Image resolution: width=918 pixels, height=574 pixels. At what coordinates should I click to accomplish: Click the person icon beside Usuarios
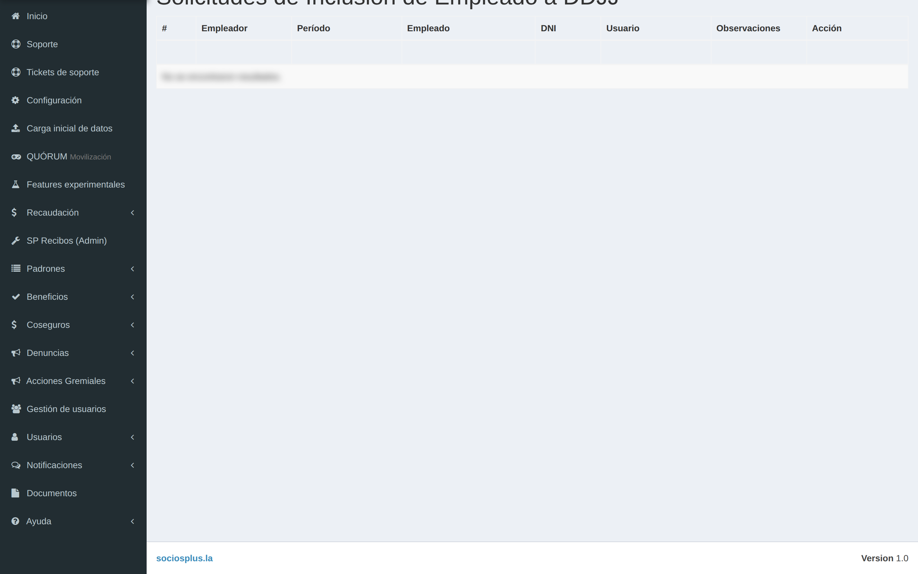pos(15,437)
